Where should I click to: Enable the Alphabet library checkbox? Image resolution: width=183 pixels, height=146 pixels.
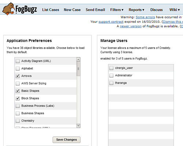point(18,68)
